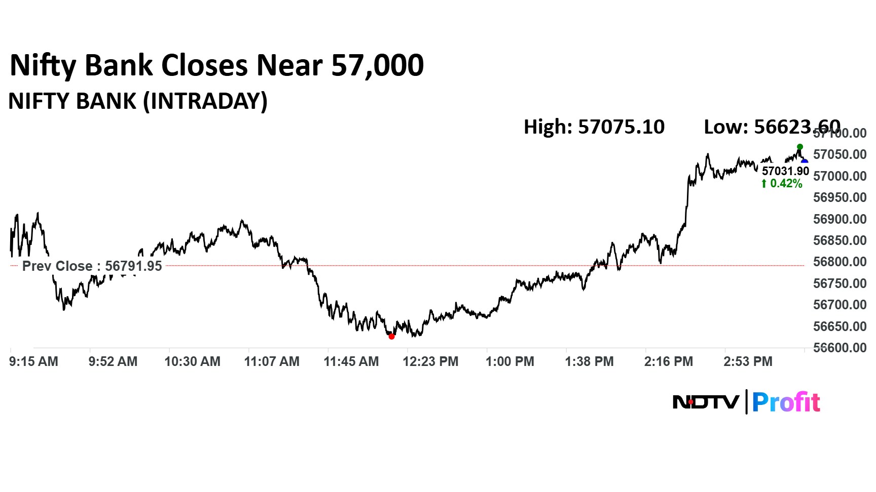Click the 9:15 AM time axis label
Image resolution: width=876 pixels, height=492 pixels.
pos(33,361)
